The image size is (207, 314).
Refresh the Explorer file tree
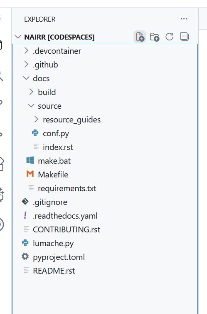coord(169,37)
